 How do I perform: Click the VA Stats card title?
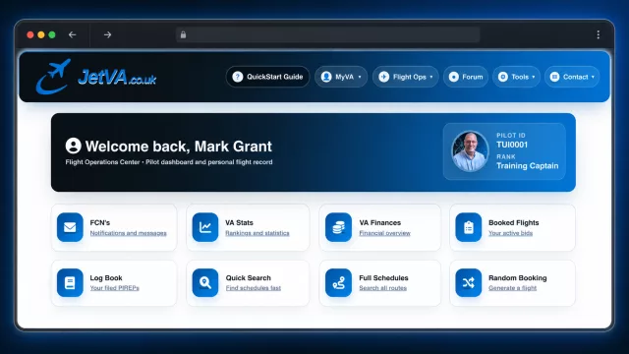tap(239, 222)
